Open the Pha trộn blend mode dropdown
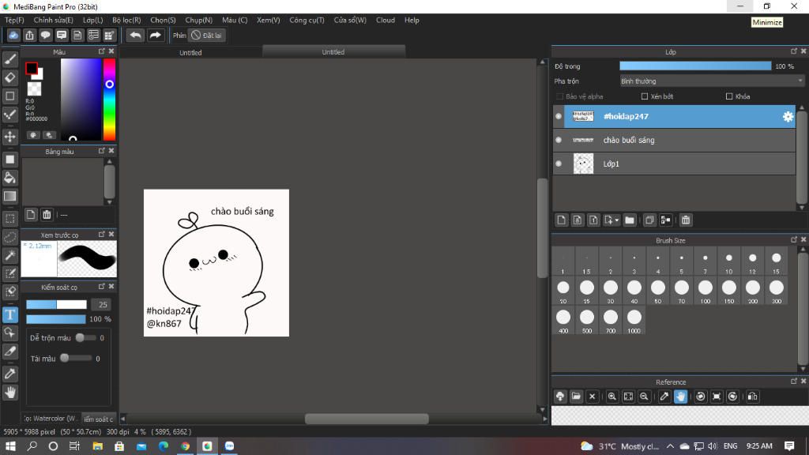Image resolution: width=809 pixels, height=455 pixels. pyautogui.click(x=712, y=81)
